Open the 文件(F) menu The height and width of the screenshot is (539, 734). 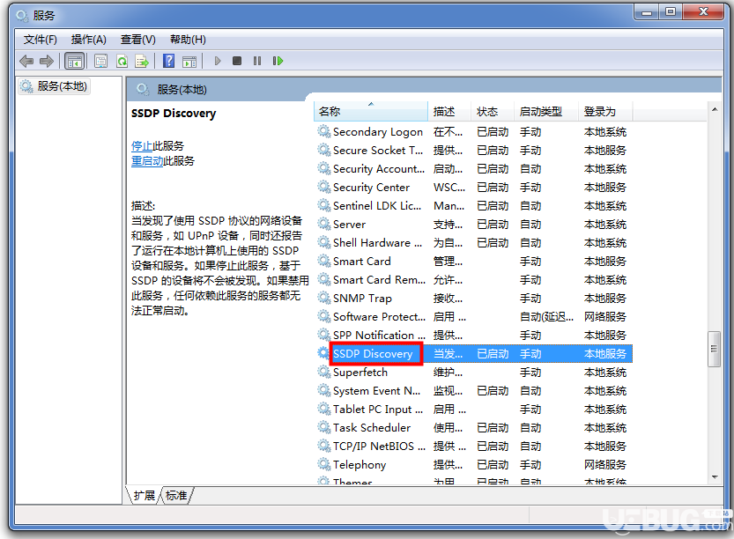click(x=41, y=40)
